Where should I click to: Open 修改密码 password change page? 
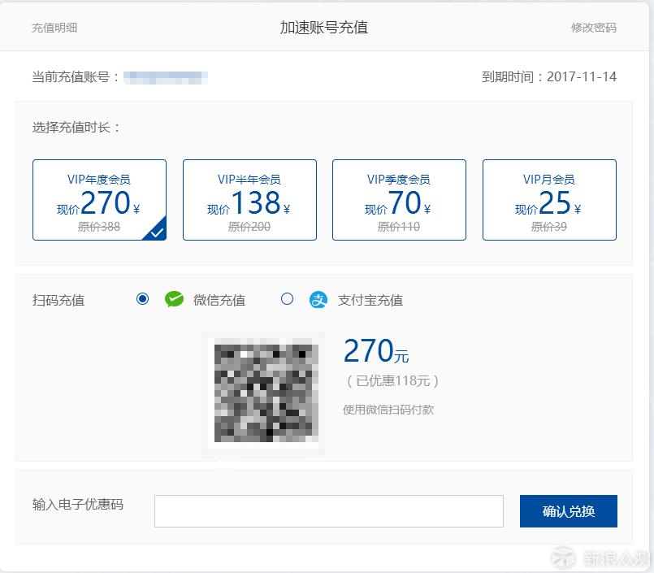click(594, 27)
